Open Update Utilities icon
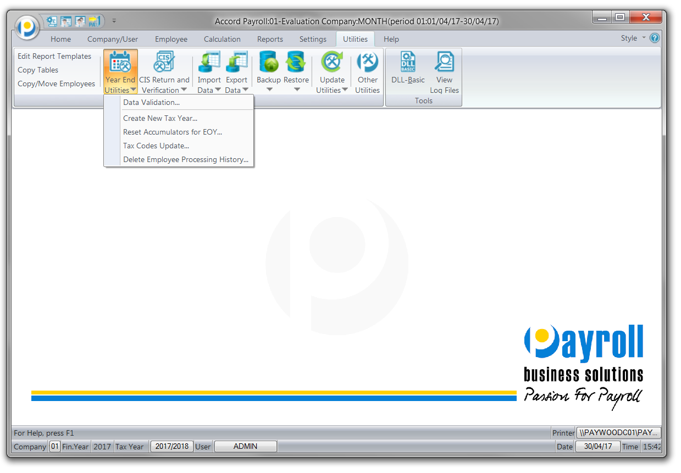681x473 pixels. [331, 66]
